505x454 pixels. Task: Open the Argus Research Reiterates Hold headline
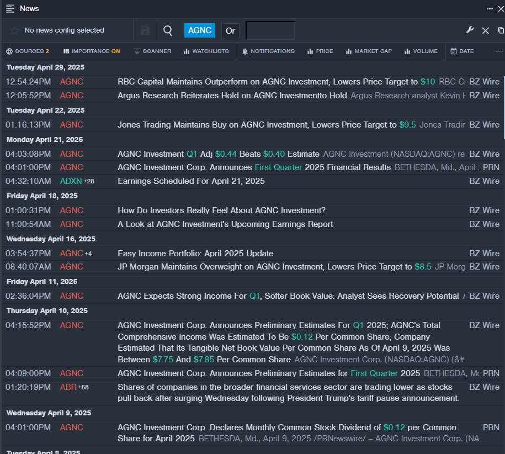(x=232, y=96)
